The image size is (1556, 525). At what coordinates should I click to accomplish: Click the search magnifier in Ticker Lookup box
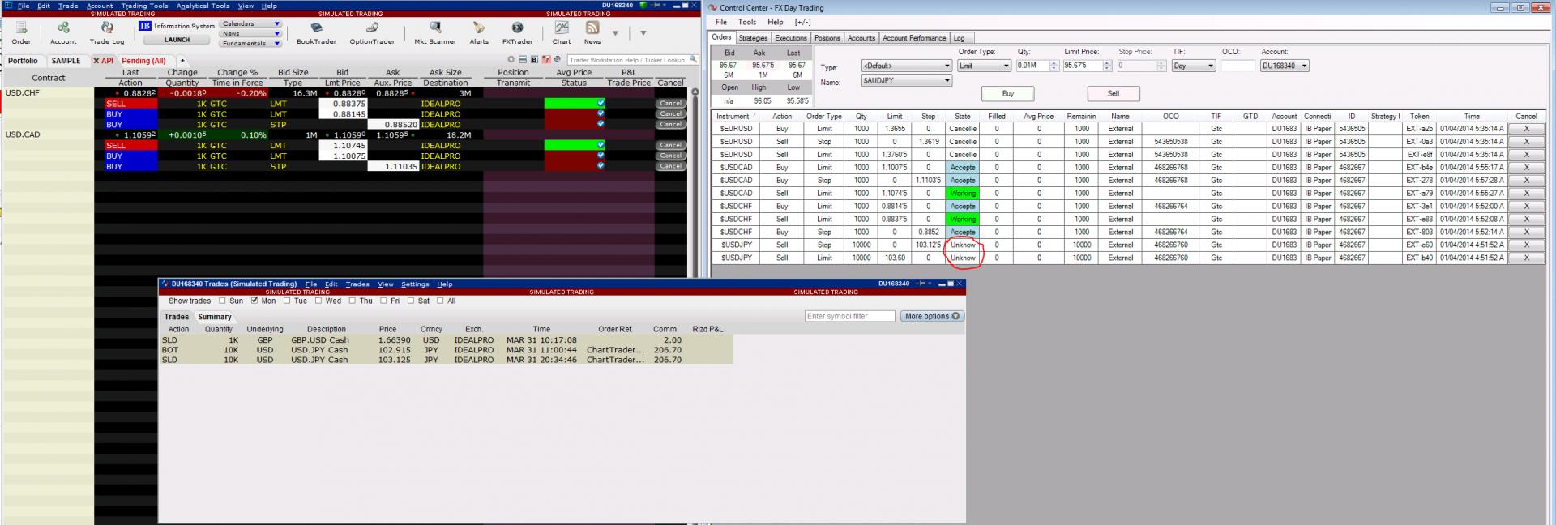tap(692, 60)
